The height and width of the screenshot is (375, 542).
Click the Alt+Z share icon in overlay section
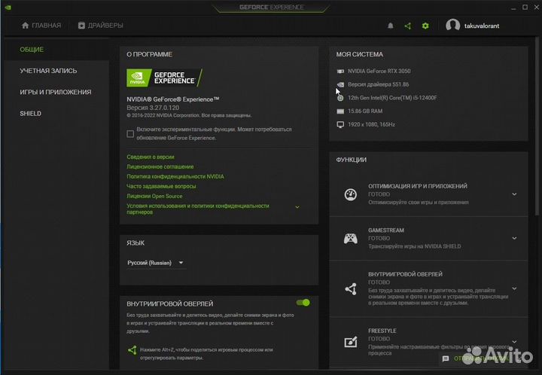click(x=132, y=350)
